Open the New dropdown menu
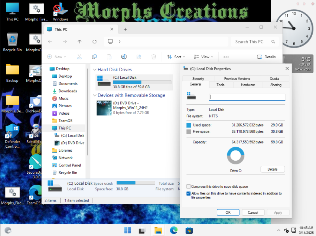The image size is (316, 236). pos(56,57)
